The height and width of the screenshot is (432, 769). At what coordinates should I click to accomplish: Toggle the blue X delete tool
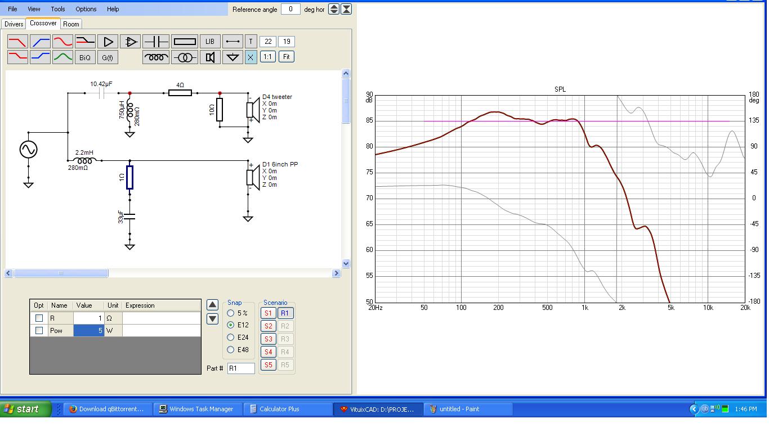(251, 57)
